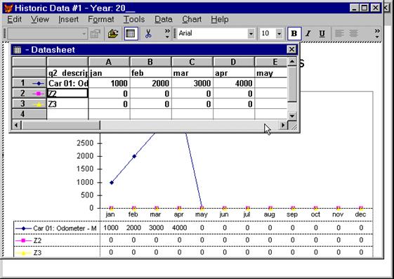Click the Datasheet window grid icon
Viewport: 394px width, 279px height.
coord(18,50)
